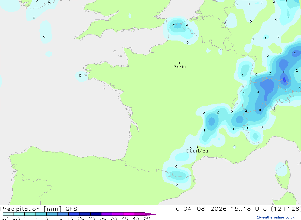Click the legend value '15'
This screenshot has width=301, height=220.
point(70,218)
